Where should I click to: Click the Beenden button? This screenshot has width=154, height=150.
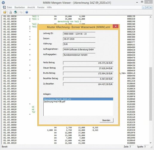click(x=106, y=120)
